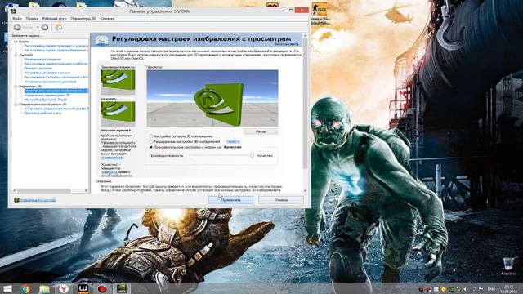Click the Forward arrow navigation icon
The height and width of the screenshot is (294, 523).
tap(45, 27)
